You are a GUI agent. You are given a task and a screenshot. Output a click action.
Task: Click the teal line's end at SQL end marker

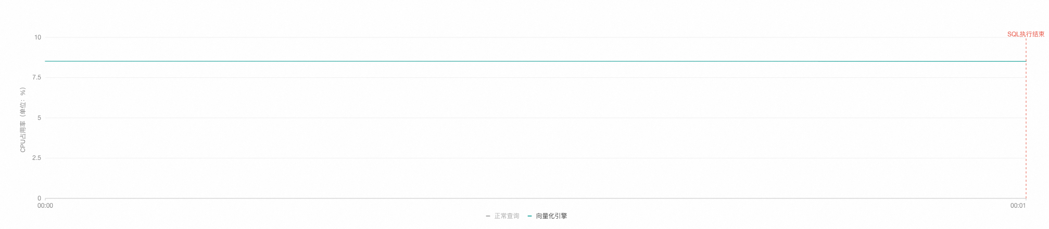[1025, 61]
